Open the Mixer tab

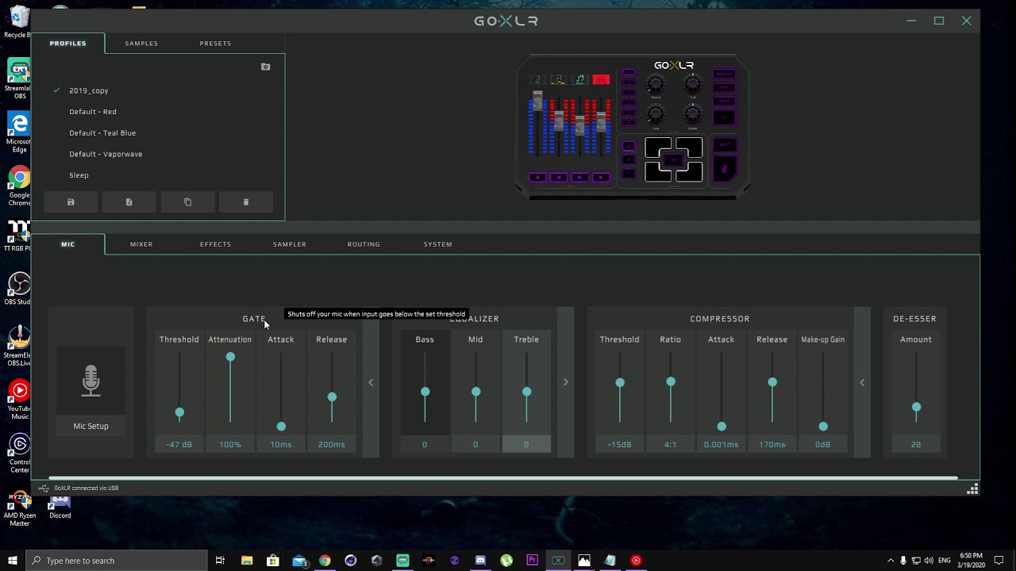(x=141, y=244)
